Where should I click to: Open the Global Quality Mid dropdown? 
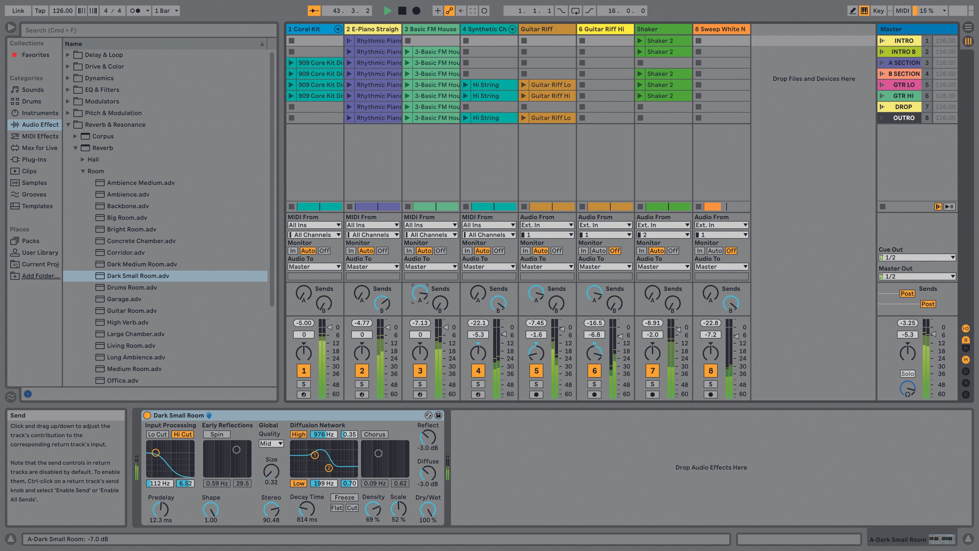click(x=271, y=443)
